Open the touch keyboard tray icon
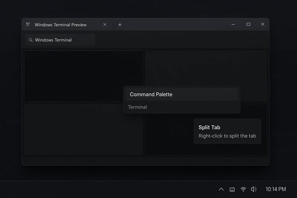 [x=232, y=189]
